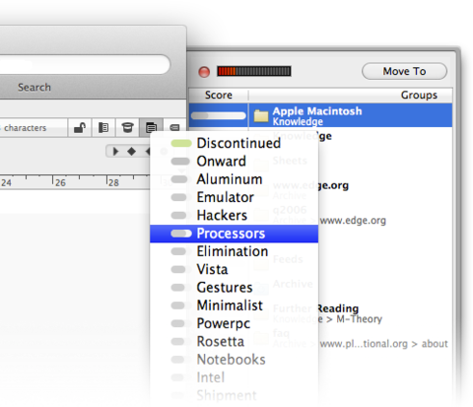Click the play triangle in navigation control

coord(115,152)
